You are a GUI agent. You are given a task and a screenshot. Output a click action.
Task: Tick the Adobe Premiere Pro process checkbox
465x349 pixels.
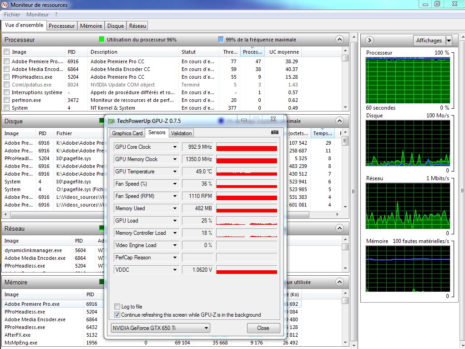(x=6, y=61)
